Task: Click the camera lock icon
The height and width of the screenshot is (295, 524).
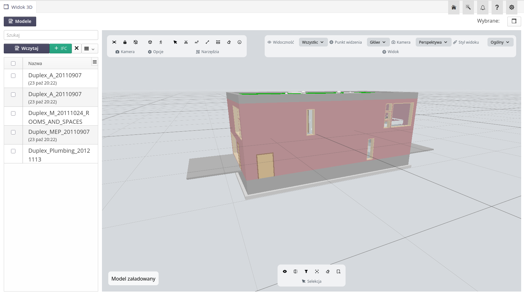Action: coord(125,42)
